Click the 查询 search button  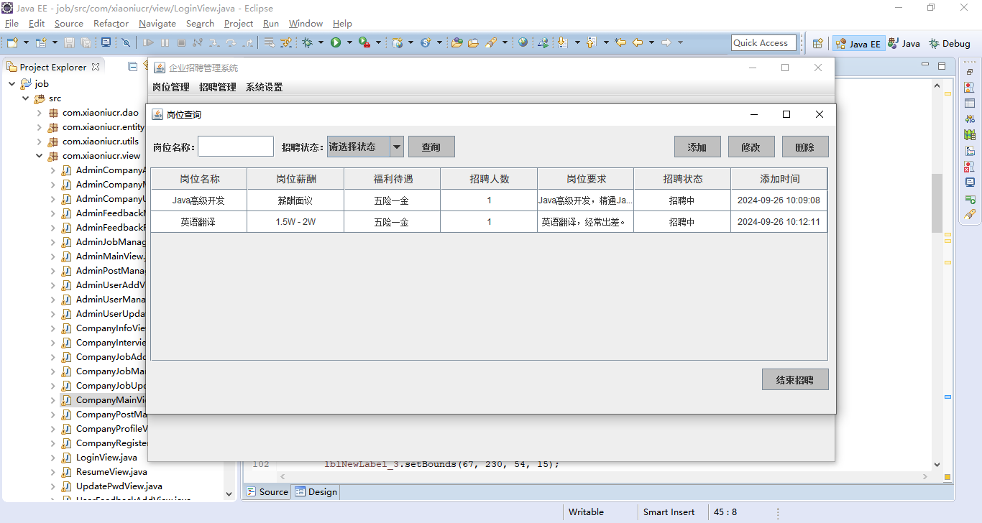click(x=431, y=147)
